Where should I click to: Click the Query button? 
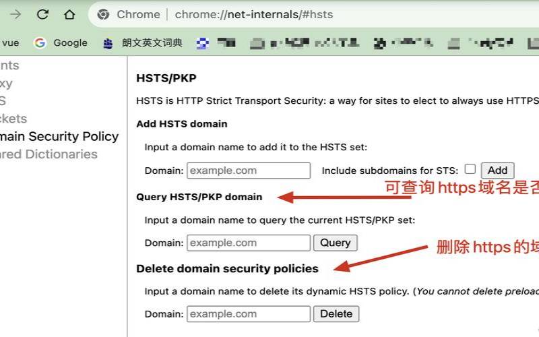(x=335, y=243)
